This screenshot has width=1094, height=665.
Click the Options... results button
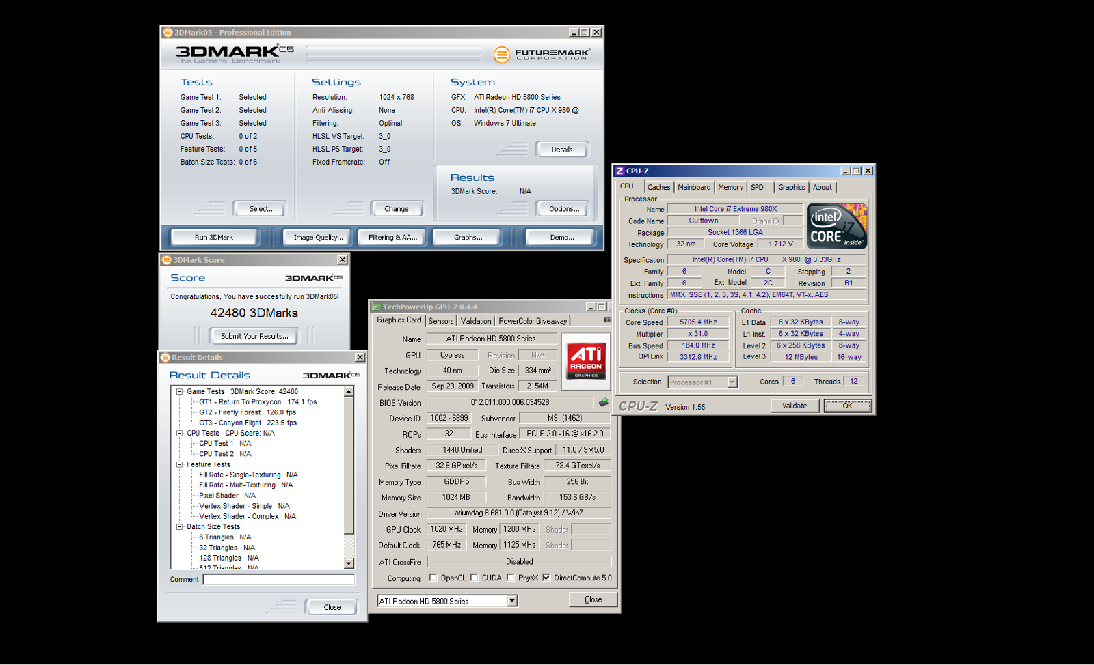pos(563,208)
